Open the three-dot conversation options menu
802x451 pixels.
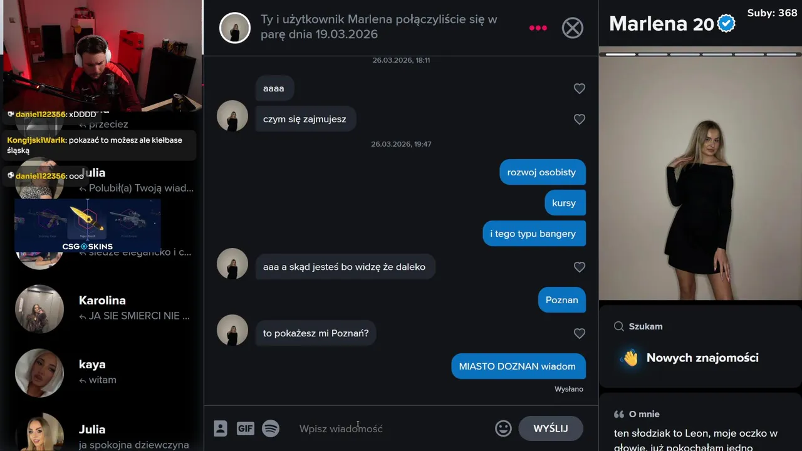pos(538,28)
